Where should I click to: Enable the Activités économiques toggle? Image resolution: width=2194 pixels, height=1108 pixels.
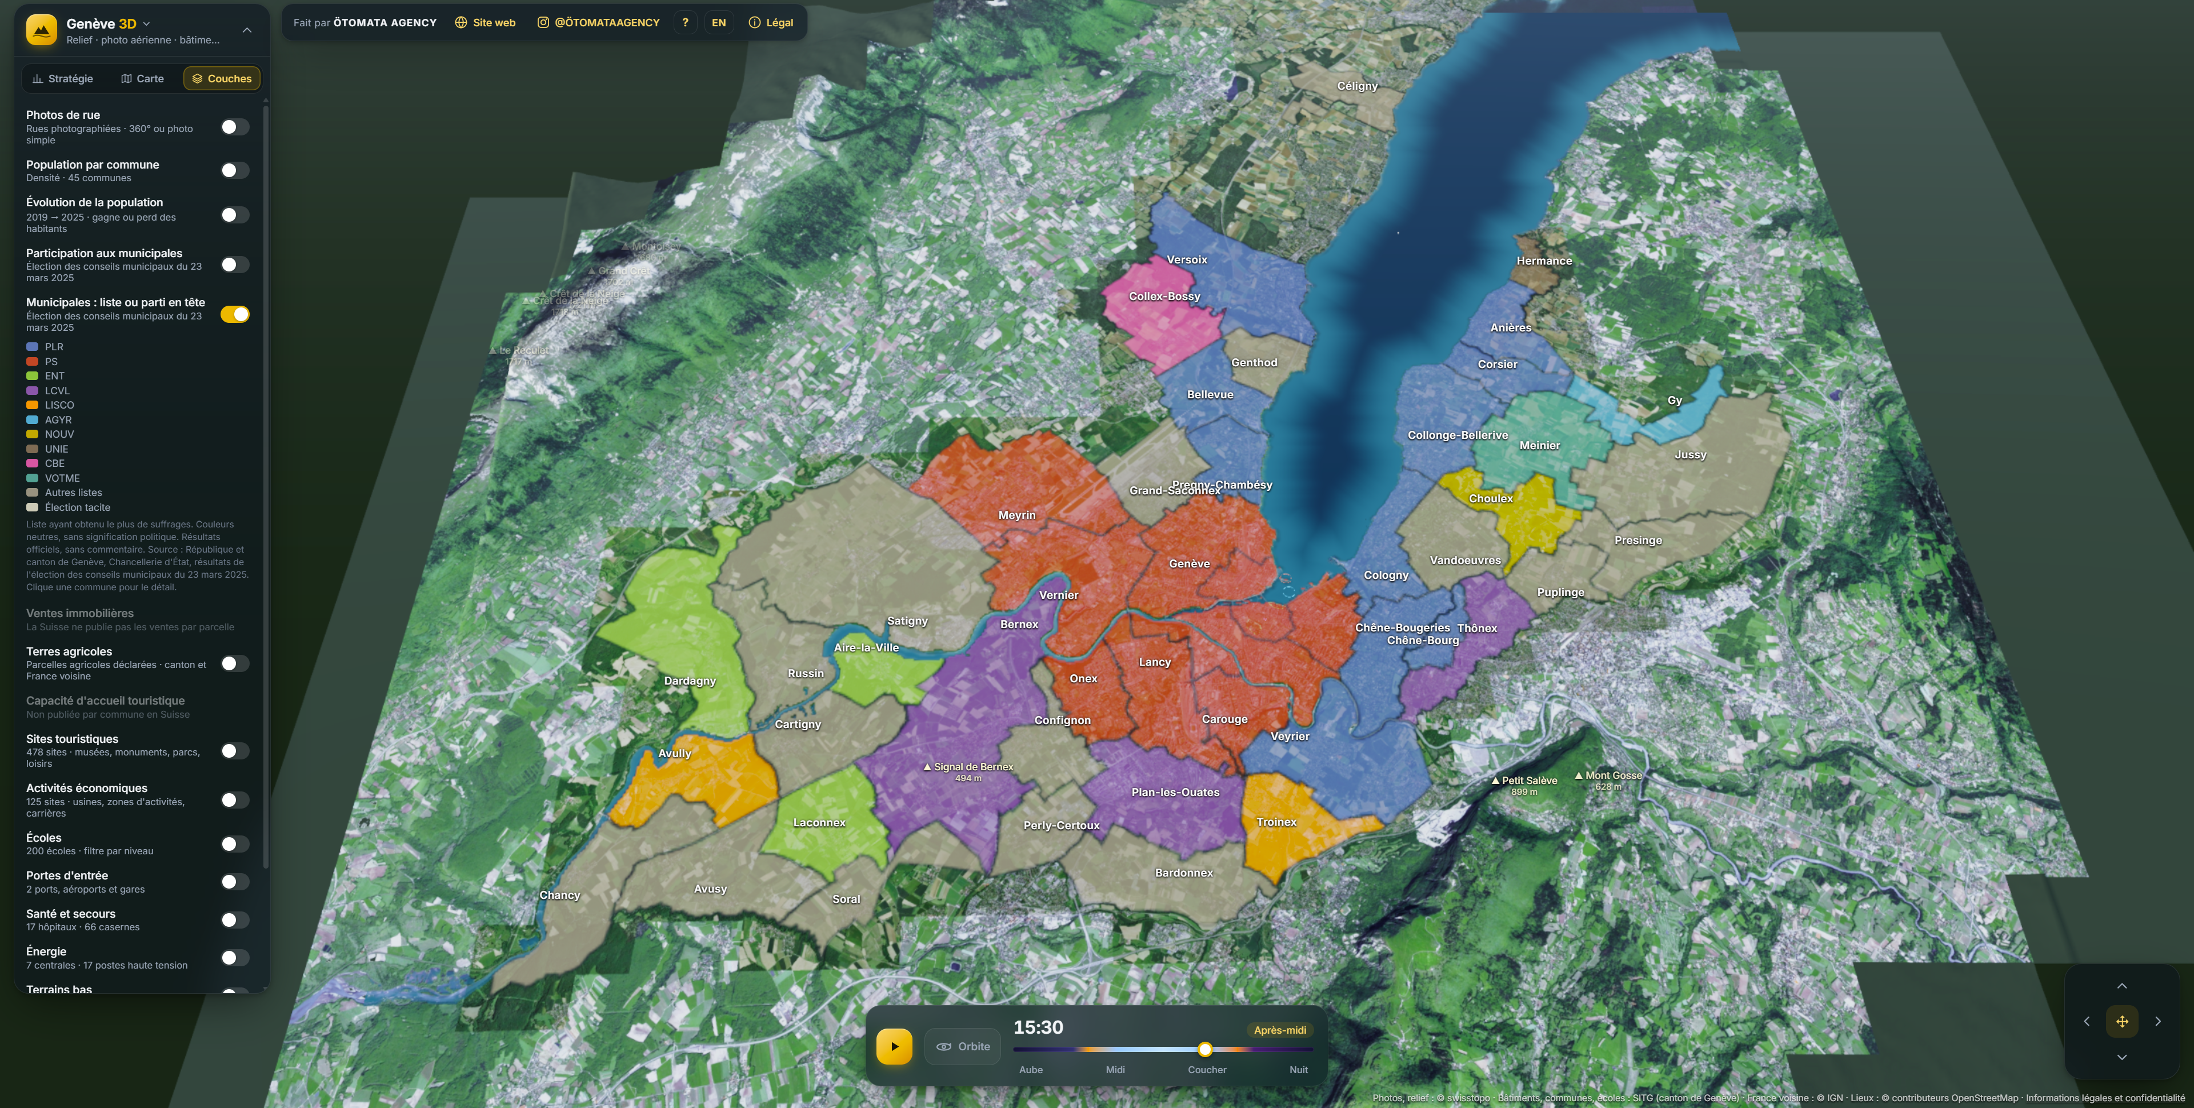point(235,799)
